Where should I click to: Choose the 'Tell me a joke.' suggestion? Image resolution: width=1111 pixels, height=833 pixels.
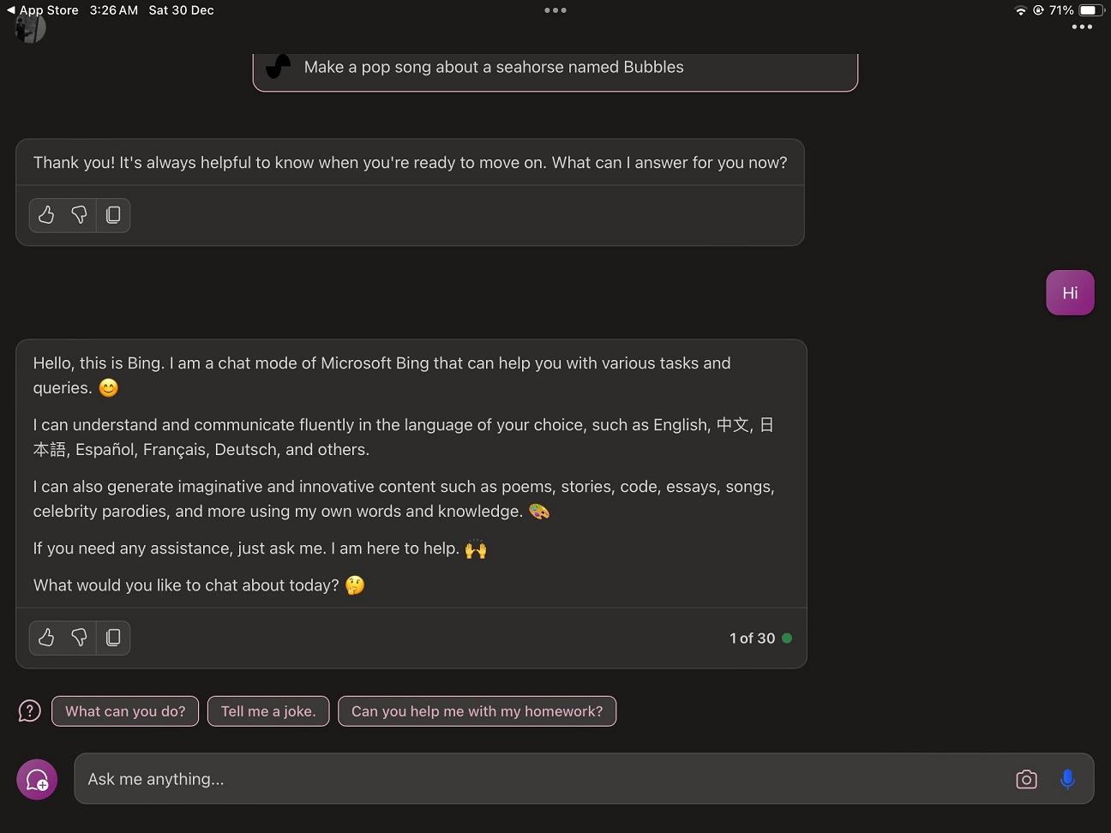coord(268,711)
